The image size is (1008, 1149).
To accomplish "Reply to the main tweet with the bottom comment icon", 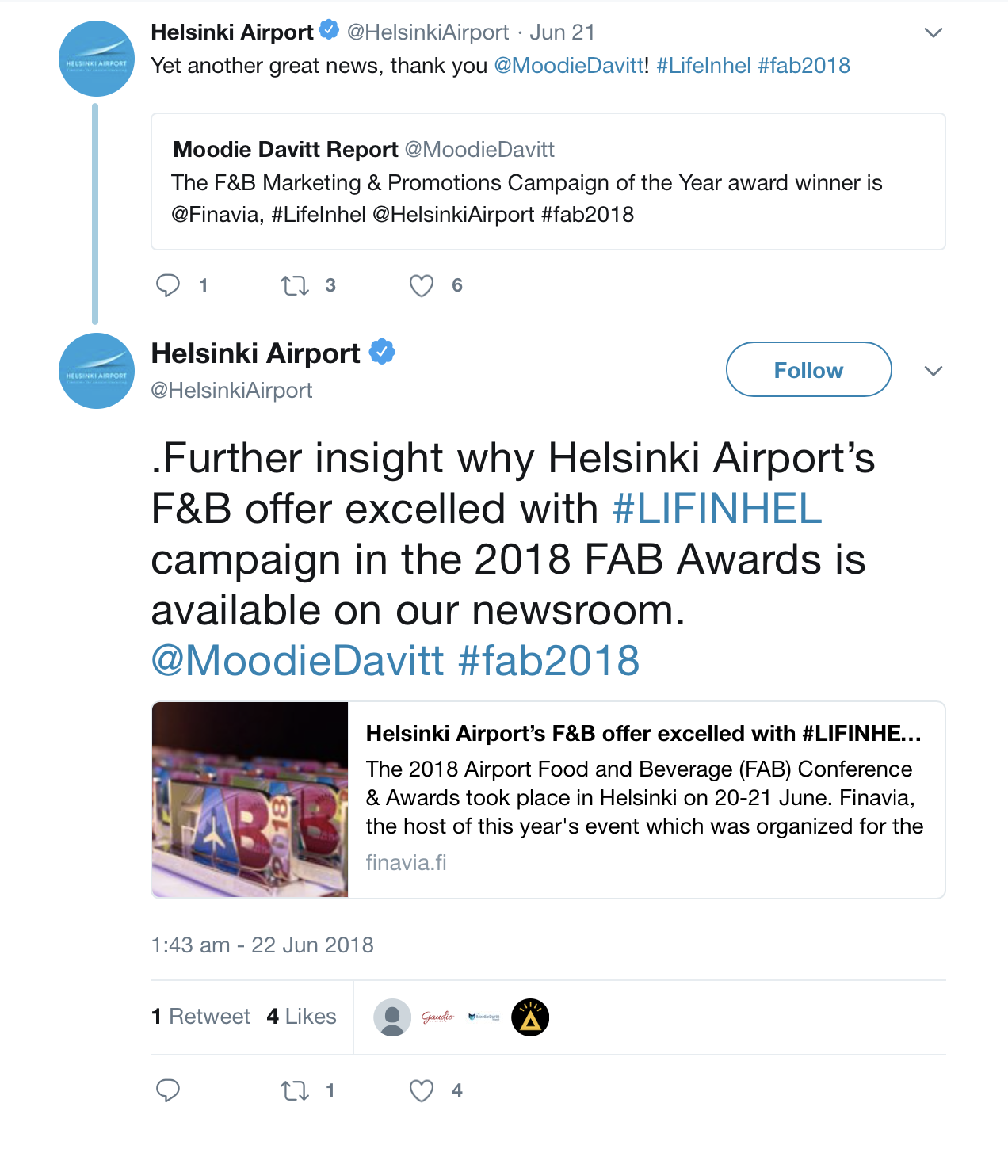I will (168, 1090).
